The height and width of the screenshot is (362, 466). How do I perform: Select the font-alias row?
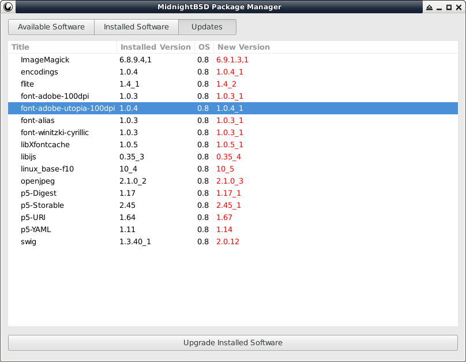tap(232, 121)
